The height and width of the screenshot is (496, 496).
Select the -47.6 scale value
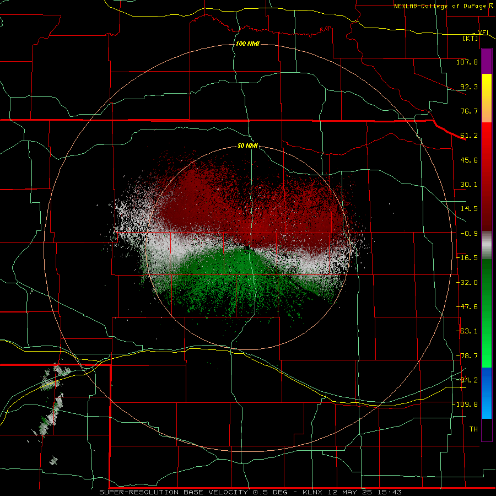click(467, 307)
